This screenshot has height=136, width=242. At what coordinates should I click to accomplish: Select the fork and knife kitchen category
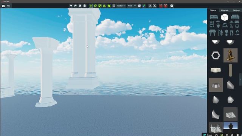coord(231,33)
